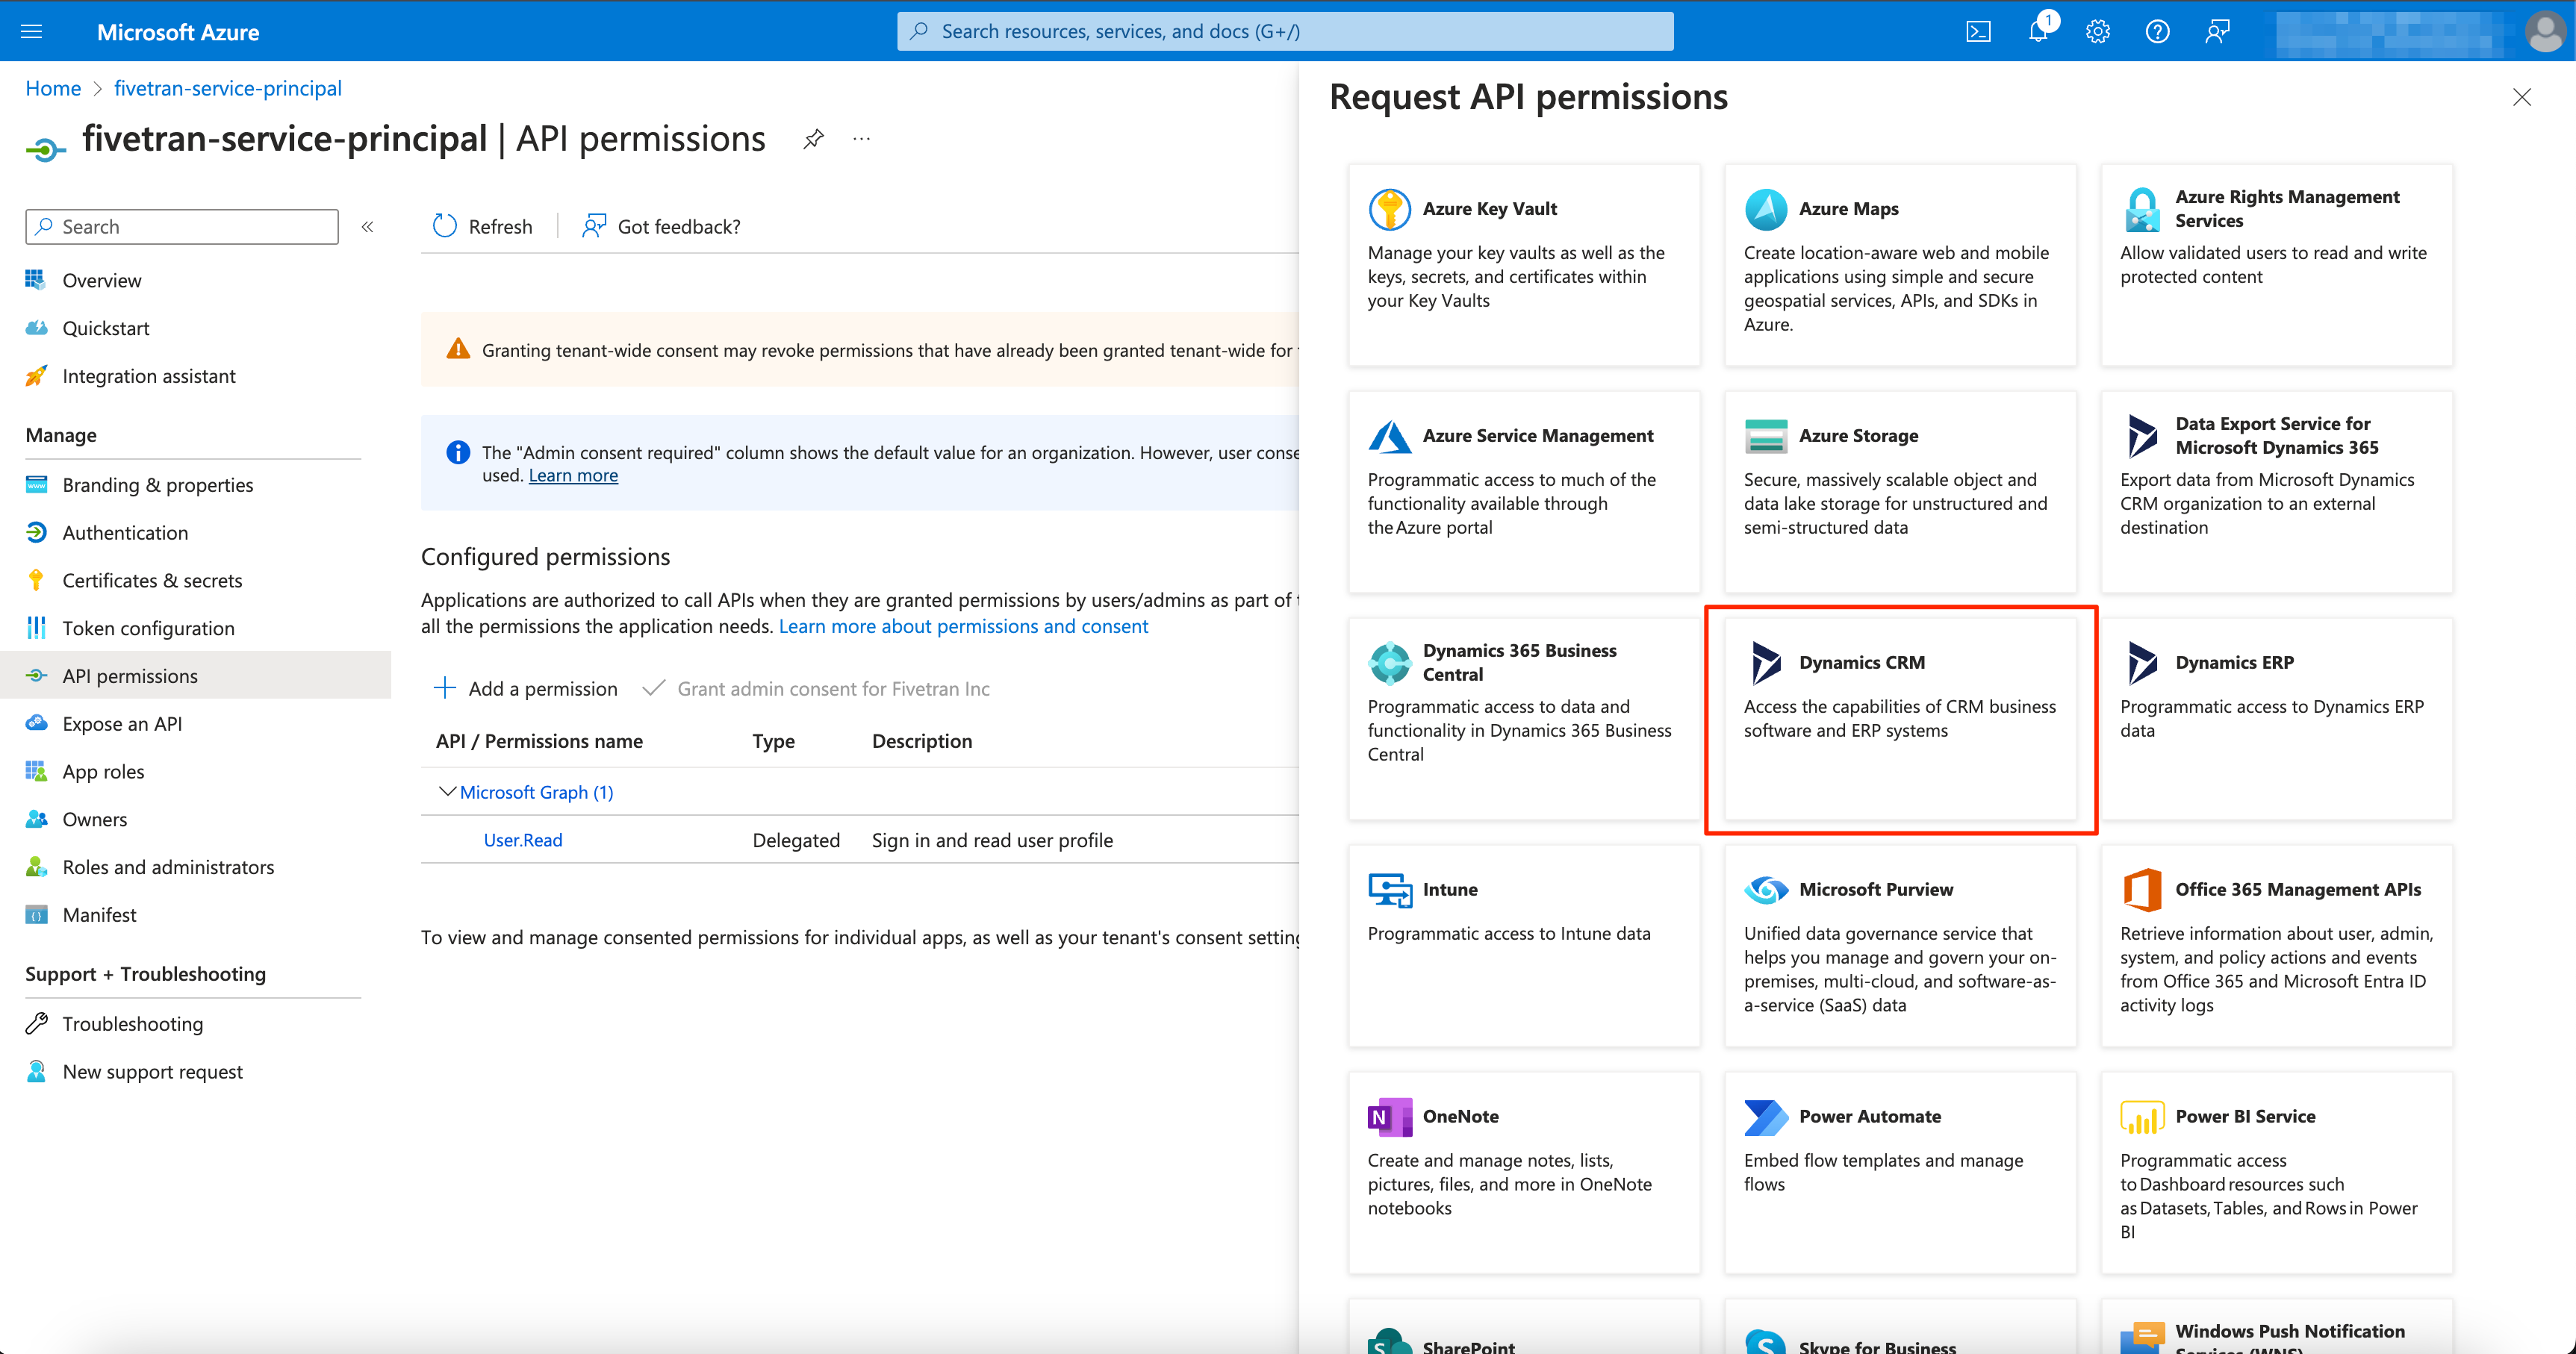The image size is (2576, 1354).
Task: Select the Azure Key Vault API card
Action: [x=1524, y=265]
